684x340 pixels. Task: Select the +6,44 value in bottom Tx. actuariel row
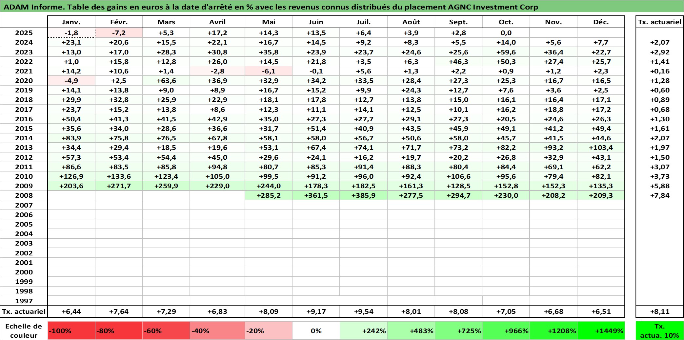pyautogui.click(x=71, y=311)
